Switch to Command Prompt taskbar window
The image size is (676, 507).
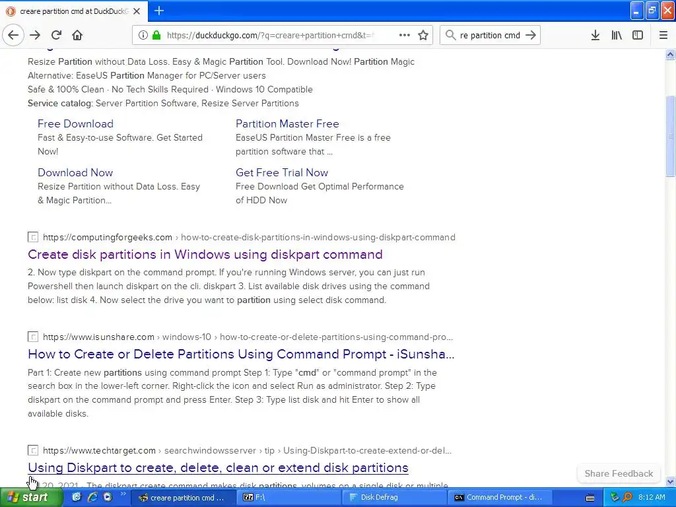pyautogui.click(x=500, y=498)
